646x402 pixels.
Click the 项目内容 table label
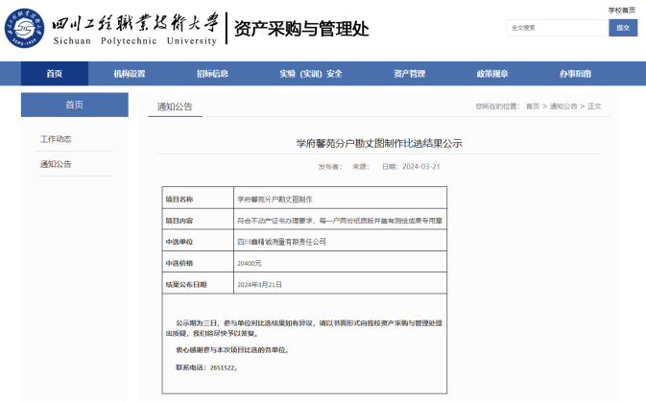(x=179, y=221)
